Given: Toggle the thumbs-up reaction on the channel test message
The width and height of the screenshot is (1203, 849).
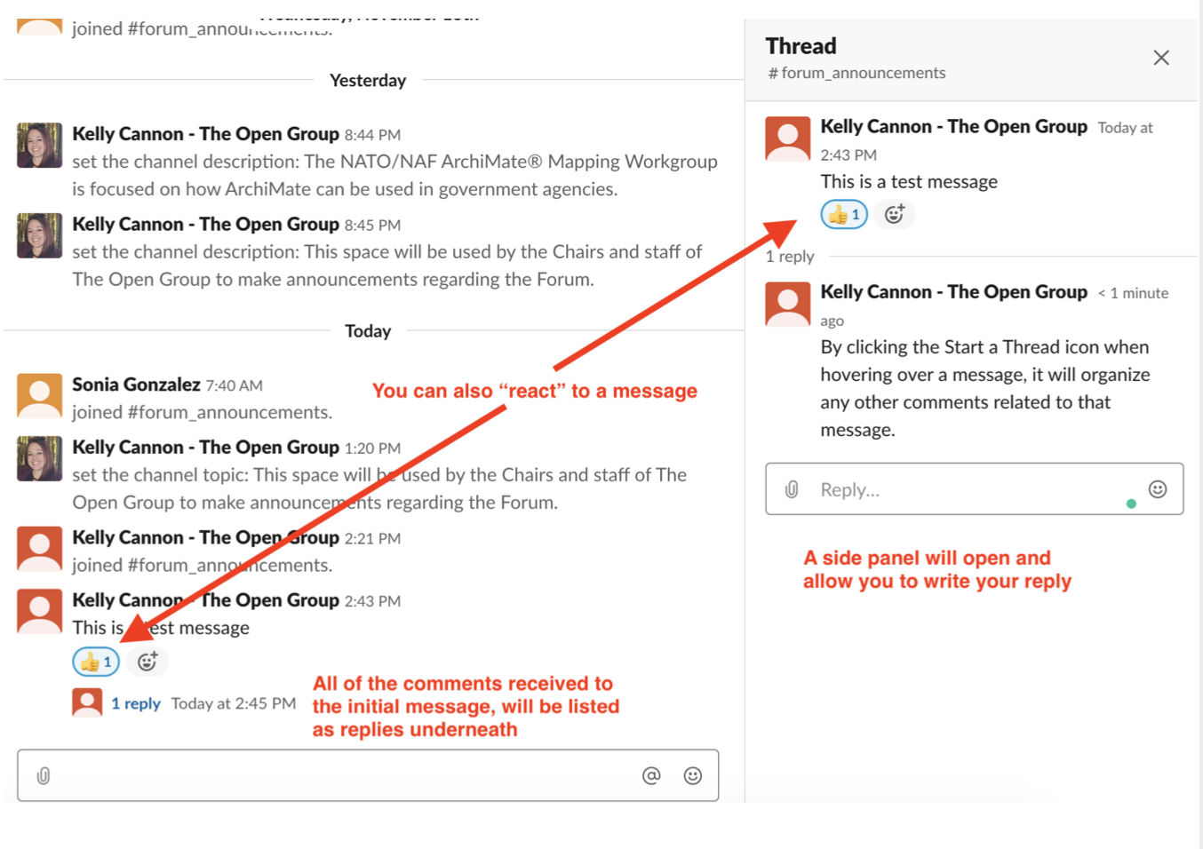Looking at the screenshot, I should point(95,662).
